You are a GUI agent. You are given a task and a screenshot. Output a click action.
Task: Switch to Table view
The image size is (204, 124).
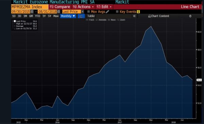[x=91, y=16]
